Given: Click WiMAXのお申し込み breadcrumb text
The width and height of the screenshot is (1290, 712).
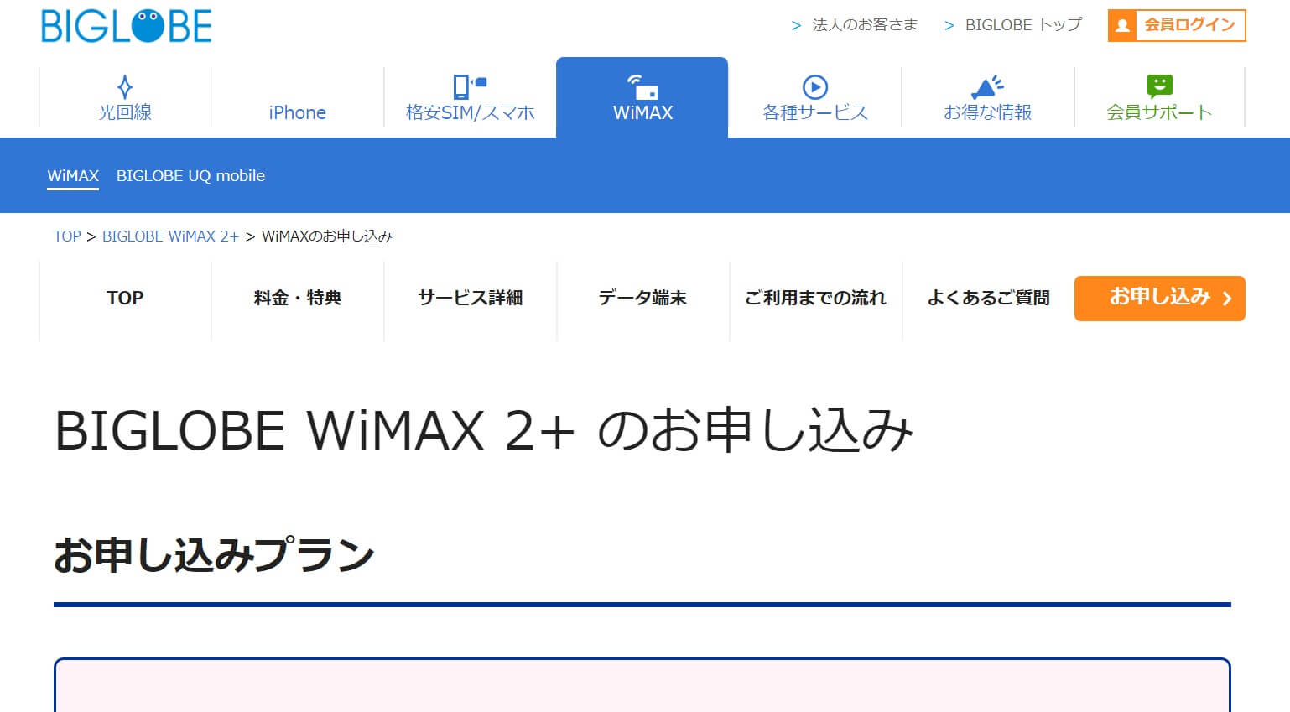Looking at the screenshot, I should [x=327, y=236].
